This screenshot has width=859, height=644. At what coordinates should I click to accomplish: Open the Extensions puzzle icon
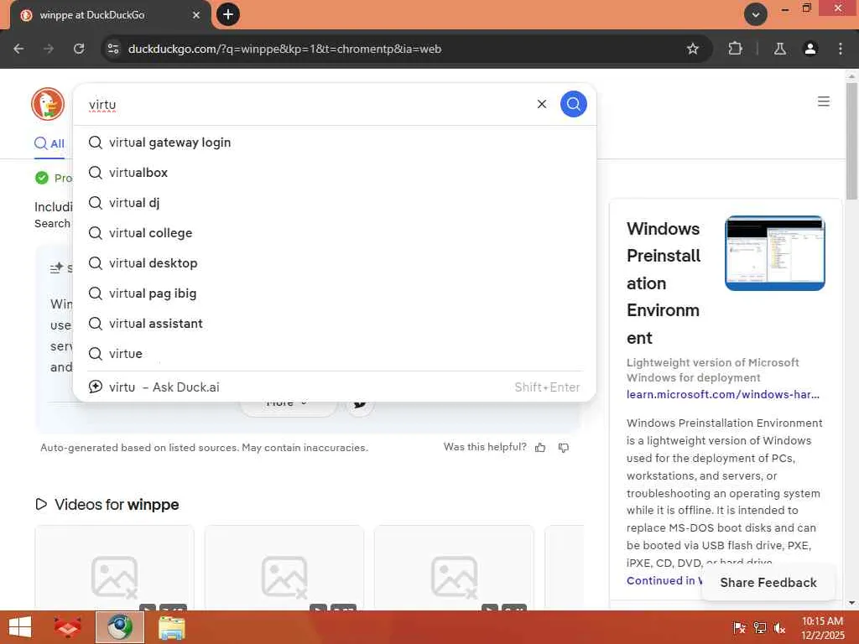click(x=735, y=49)
